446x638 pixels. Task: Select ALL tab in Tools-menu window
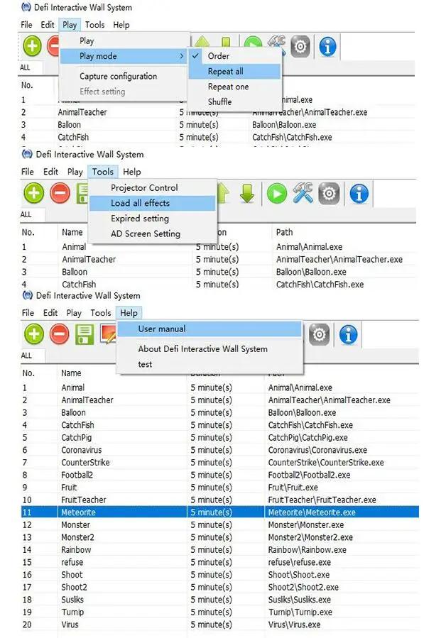click(26, 214)
